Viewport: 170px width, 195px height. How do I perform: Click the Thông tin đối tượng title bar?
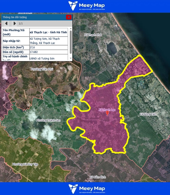(31, 17)
